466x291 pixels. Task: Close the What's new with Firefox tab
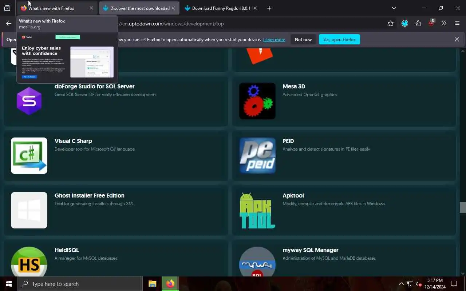tap(91, 8)
